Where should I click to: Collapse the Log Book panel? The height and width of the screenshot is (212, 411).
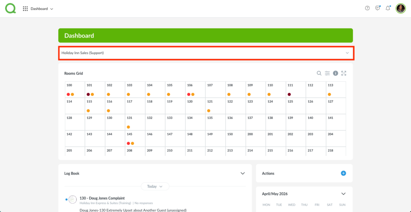tap(242, 173)
